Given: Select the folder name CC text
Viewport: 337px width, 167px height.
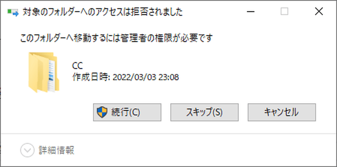Looking at the screenshot, I should tap(78, 66).
